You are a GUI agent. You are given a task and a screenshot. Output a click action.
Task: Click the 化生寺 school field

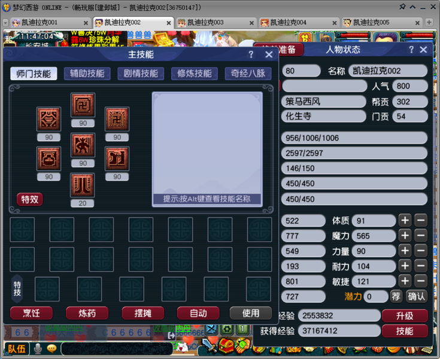pos(324,116)
